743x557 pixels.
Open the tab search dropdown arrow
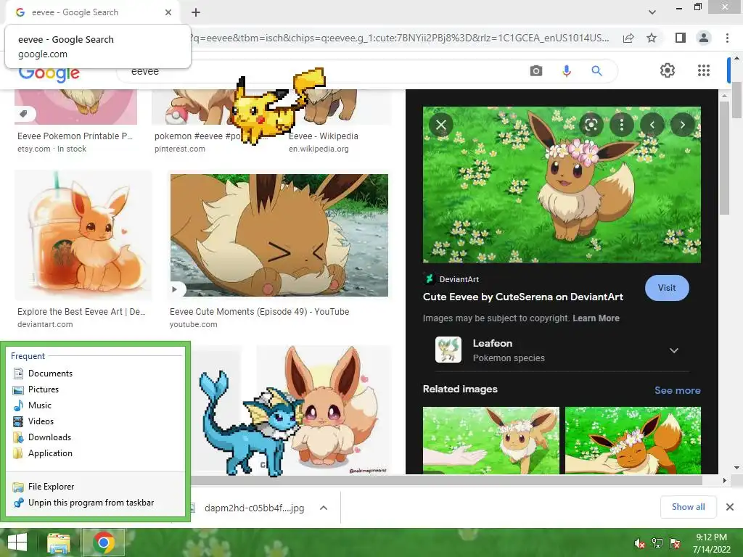tap(652, 12)
